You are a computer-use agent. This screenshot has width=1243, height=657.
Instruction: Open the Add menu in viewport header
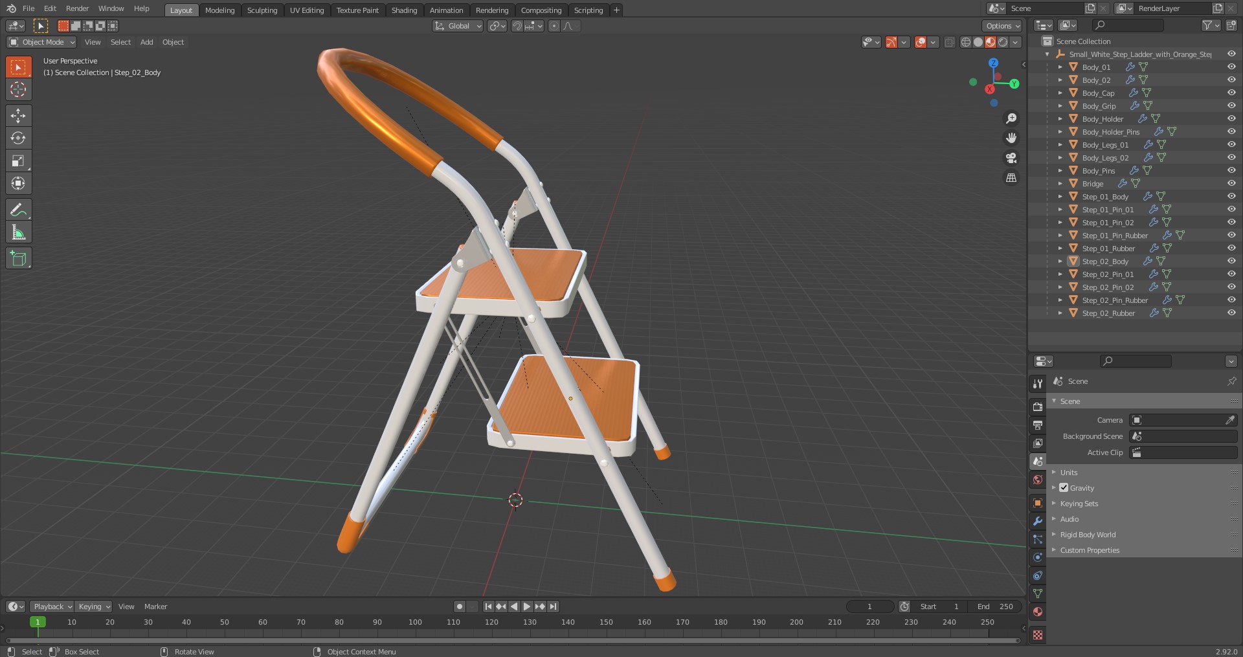coord(147,42)
